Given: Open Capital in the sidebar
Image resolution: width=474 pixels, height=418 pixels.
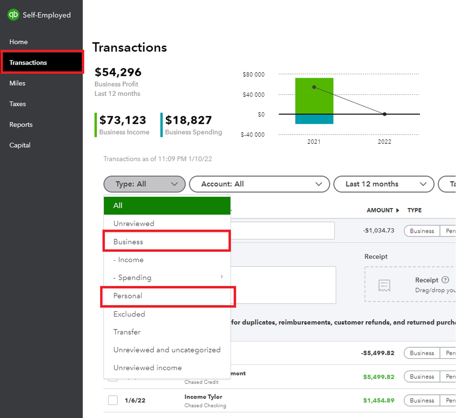Looking at the screenshot, I should point(19,145).
